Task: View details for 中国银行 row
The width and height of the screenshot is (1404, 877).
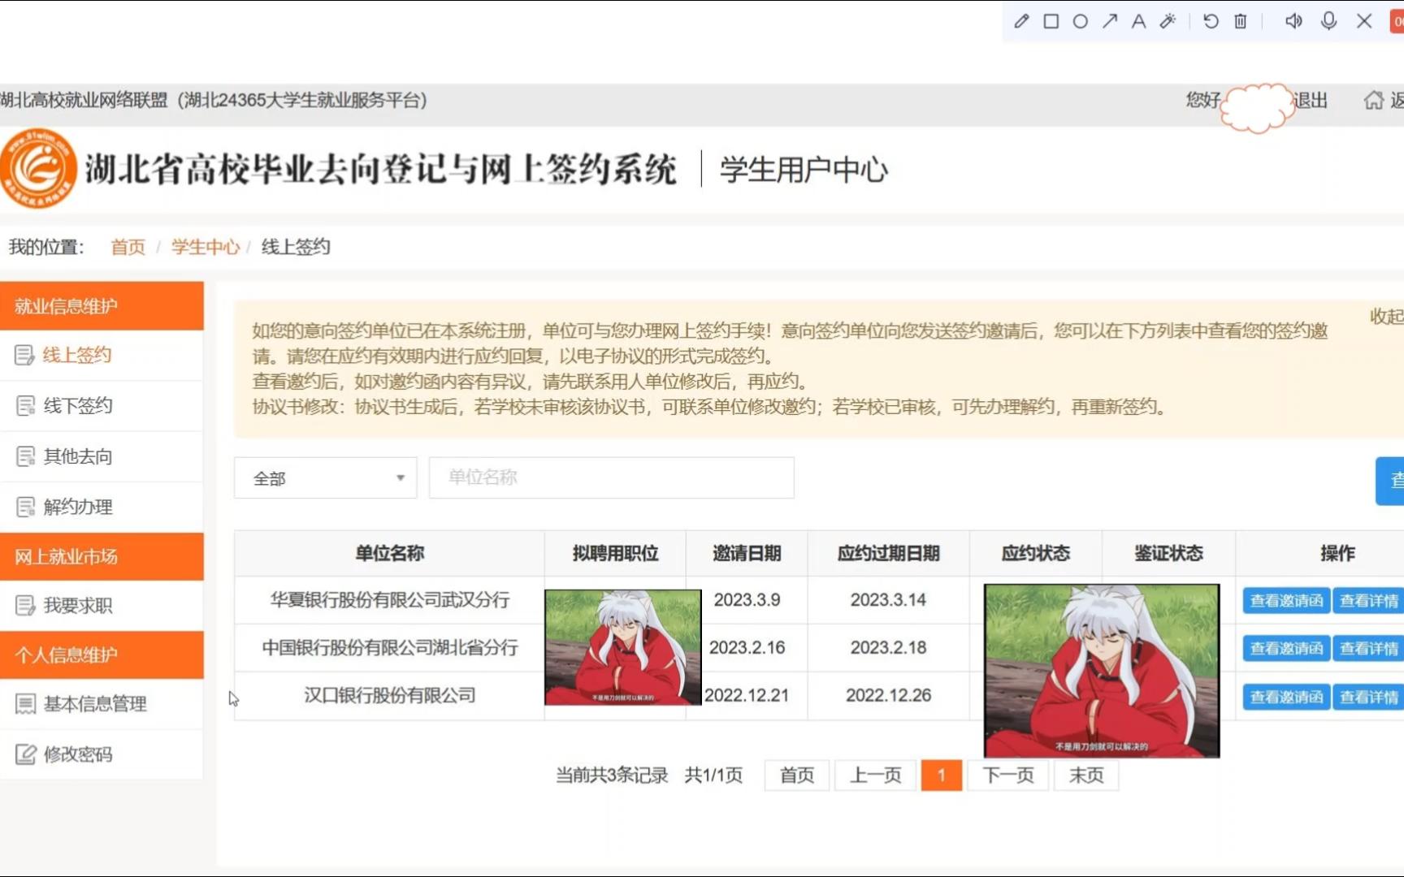Action: pos(1368,649)
